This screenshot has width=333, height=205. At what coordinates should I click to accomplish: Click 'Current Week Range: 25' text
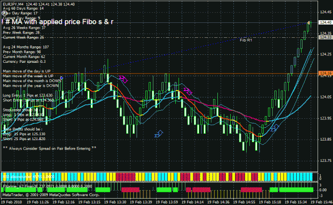pos(23,37)
